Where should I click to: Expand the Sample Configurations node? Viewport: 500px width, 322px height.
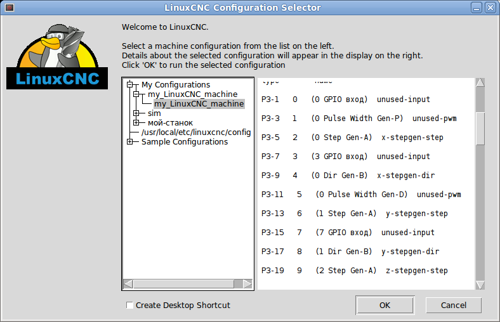click(130, 142)
